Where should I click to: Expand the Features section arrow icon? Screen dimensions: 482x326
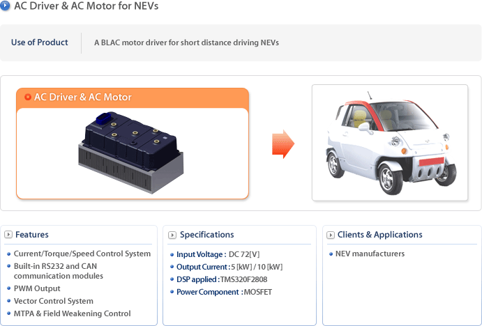tap(8, 235)
